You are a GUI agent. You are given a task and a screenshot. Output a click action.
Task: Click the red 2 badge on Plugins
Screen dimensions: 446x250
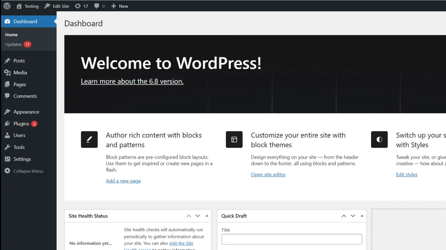(x=34, y=124)
